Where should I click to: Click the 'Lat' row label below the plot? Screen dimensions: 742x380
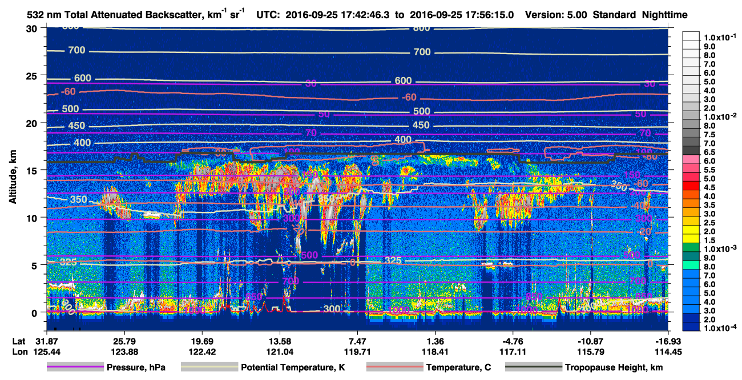[x=19, y=341]
